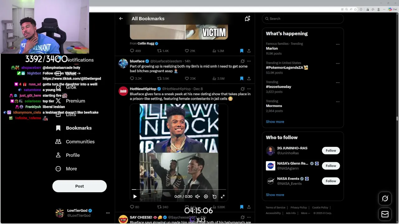
Task: Seek on the video progress bar
Action: (x=179, y=189)
